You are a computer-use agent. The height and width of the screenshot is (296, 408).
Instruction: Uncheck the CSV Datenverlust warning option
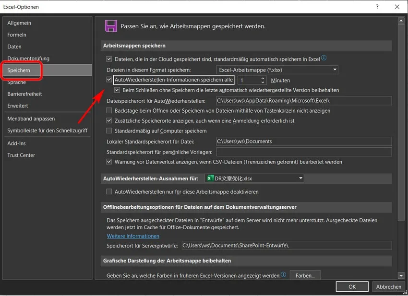[x=109, y=162]
